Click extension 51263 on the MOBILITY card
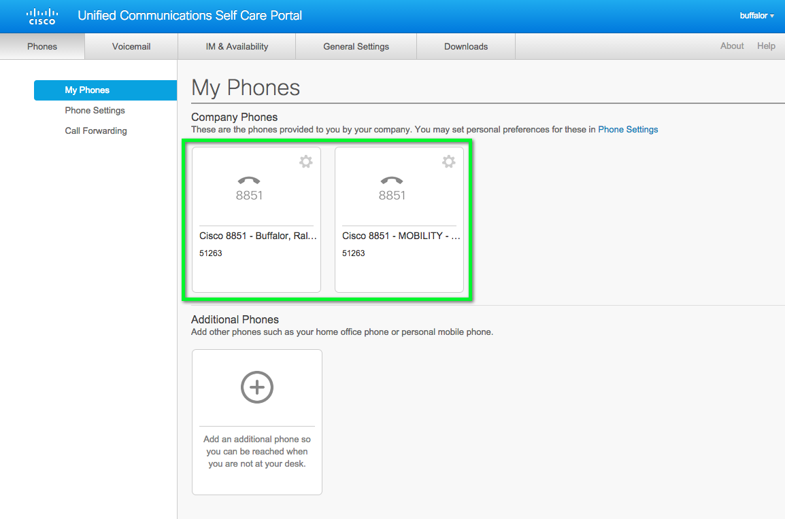Screen dimensions: 785x519 pyautogui.click(x=354, y=253)
